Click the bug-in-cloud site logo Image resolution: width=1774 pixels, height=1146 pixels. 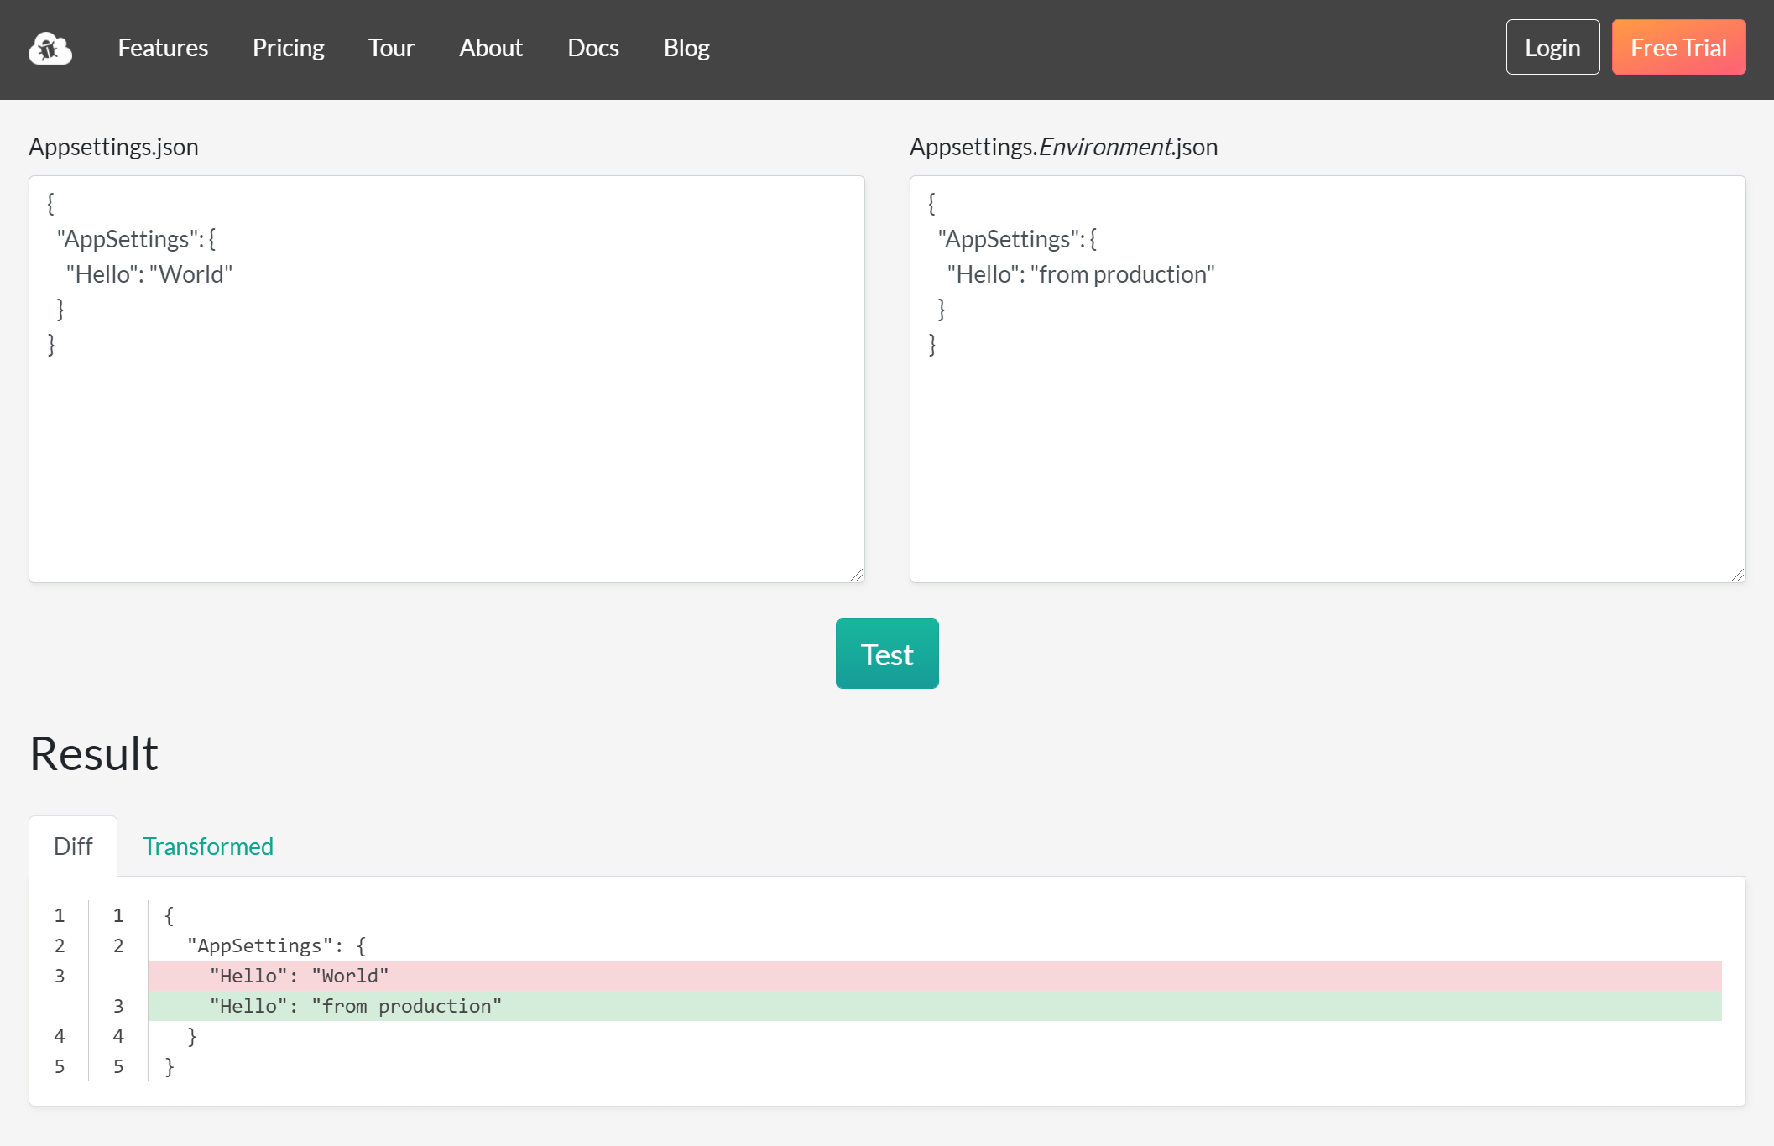(x=50, y=48)
